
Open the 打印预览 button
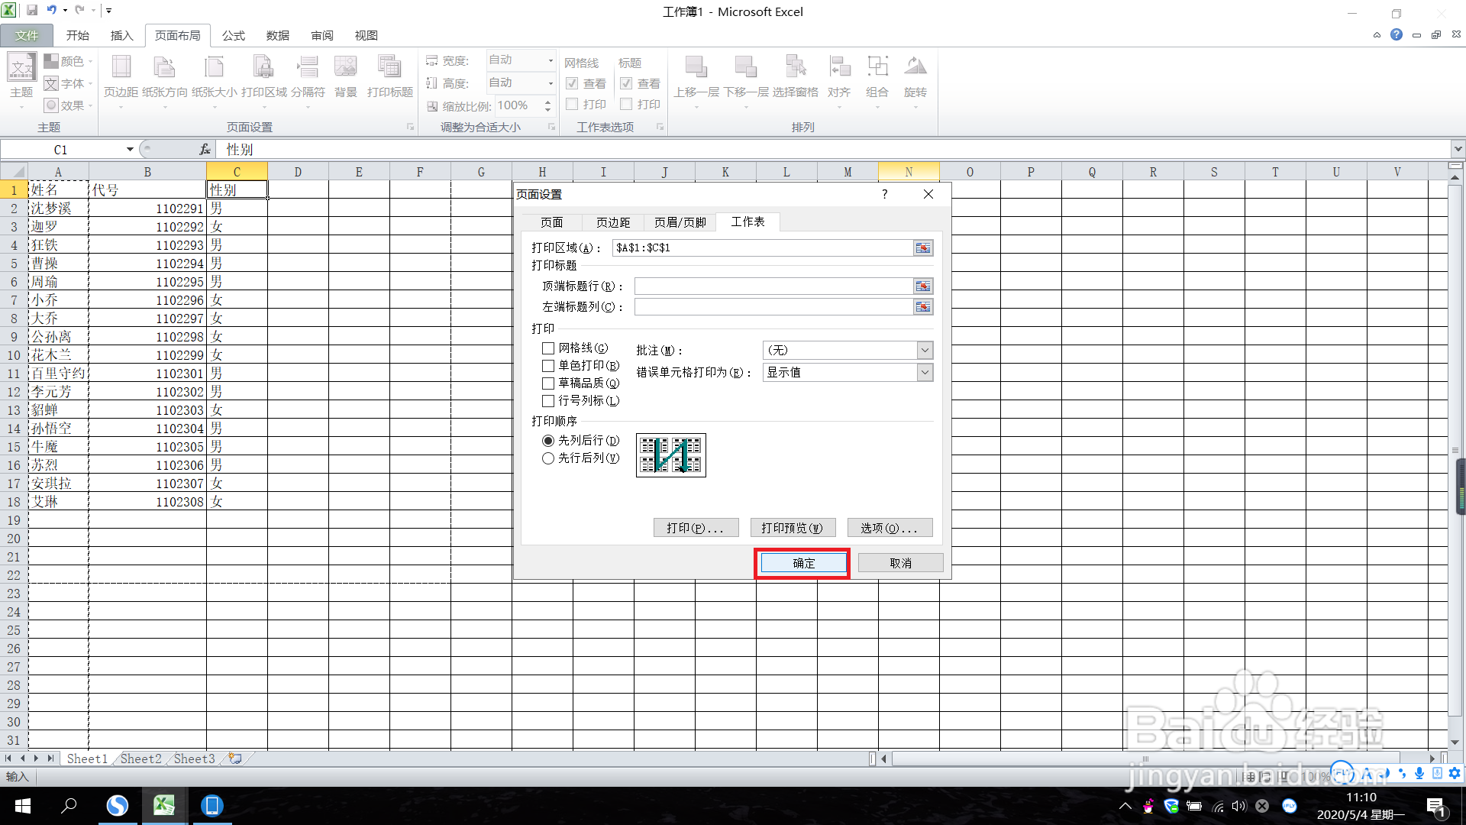pos(793,527)
